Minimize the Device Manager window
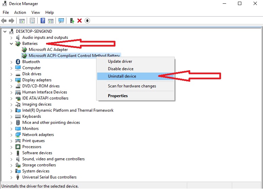The height and width of the screenshot is (192, 263). 224,3
